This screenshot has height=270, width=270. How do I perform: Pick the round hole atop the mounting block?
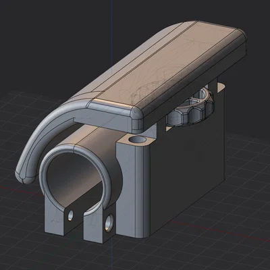[x=137, y=140]
